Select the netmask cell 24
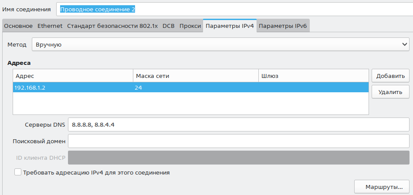413x195 pixels. [x=196, y=87]
